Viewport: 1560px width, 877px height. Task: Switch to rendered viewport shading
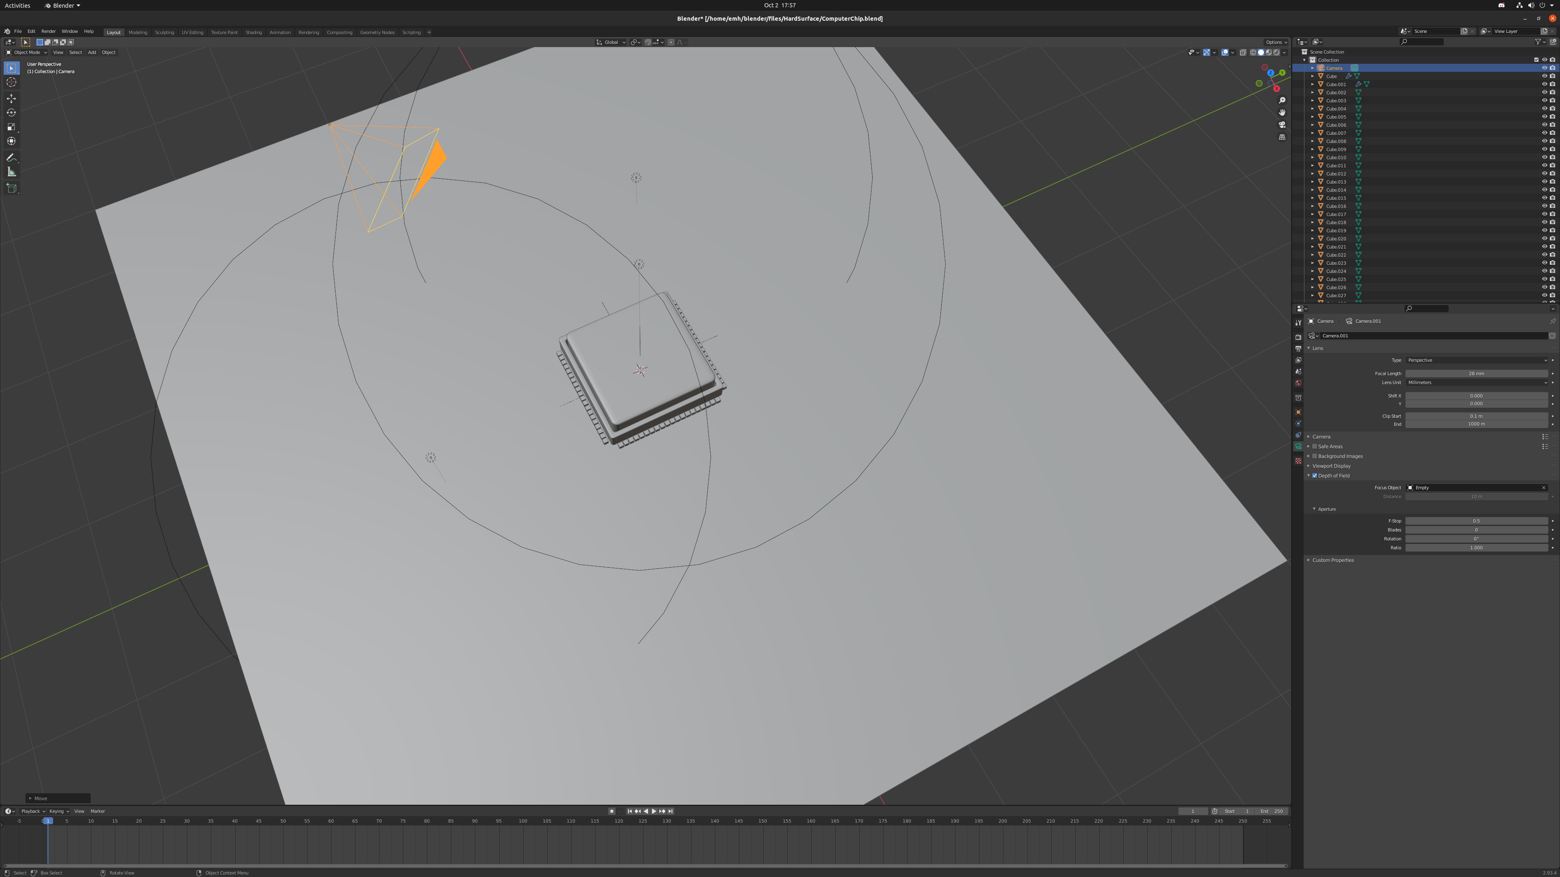point(1276,52)
